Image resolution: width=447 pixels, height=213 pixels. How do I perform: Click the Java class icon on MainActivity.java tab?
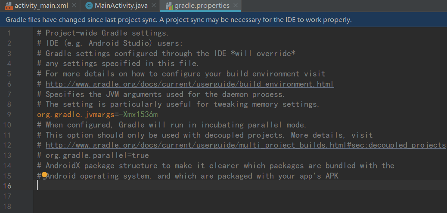tap(89, 6)
